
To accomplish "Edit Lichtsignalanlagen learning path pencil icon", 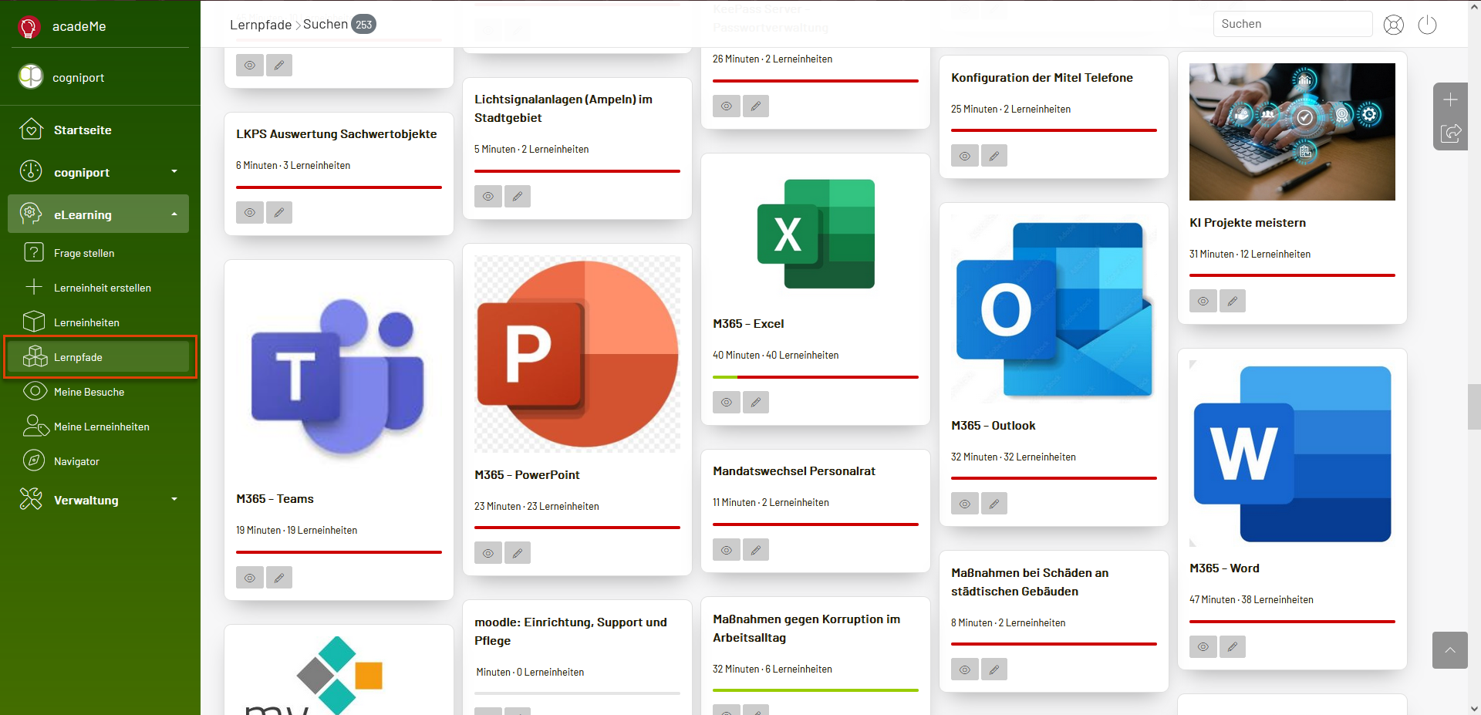I will [x=518, y=196].
